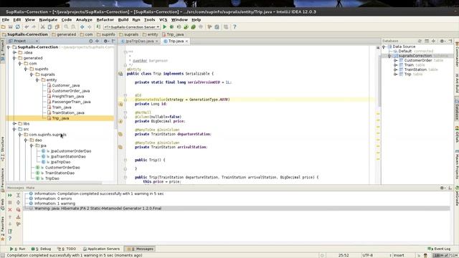This screenshot has width=459, height=258.
Task: Click the Back navigation arrow in toolbar
Action: [x=82, y=27]
